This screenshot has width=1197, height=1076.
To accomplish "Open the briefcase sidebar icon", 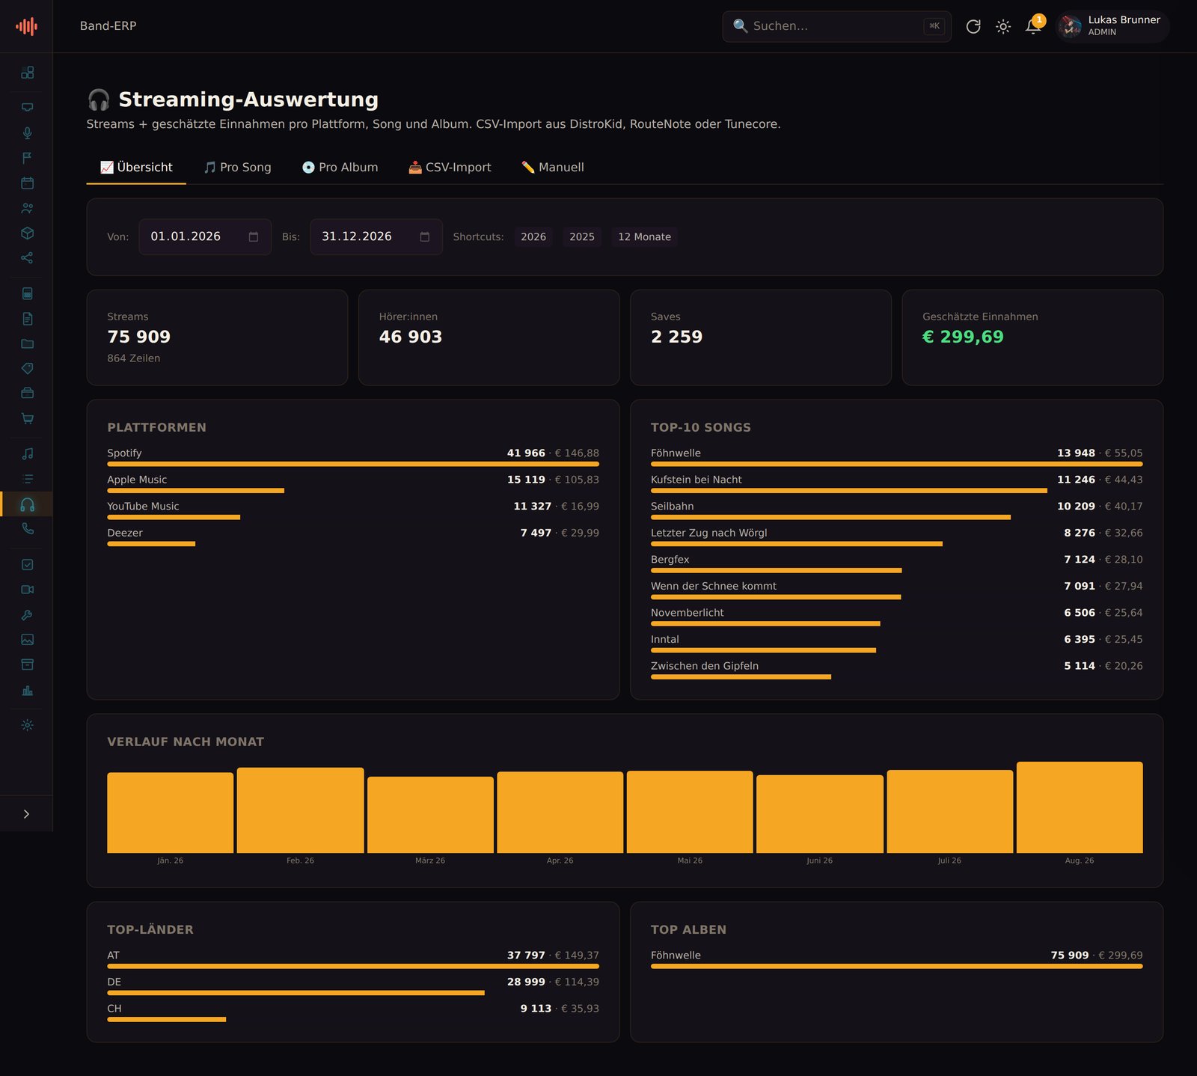I will 27,393.
